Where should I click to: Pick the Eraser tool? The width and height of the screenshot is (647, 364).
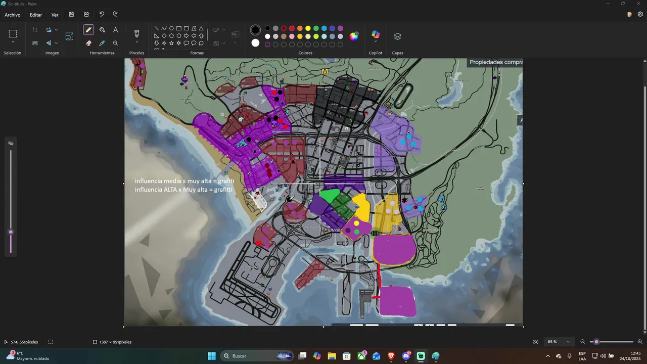point(89,43)
